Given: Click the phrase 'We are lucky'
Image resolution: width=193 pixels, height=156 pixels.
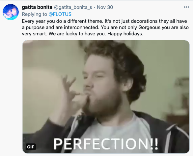Looking at the screenshot, I should [x=63, y=34].
